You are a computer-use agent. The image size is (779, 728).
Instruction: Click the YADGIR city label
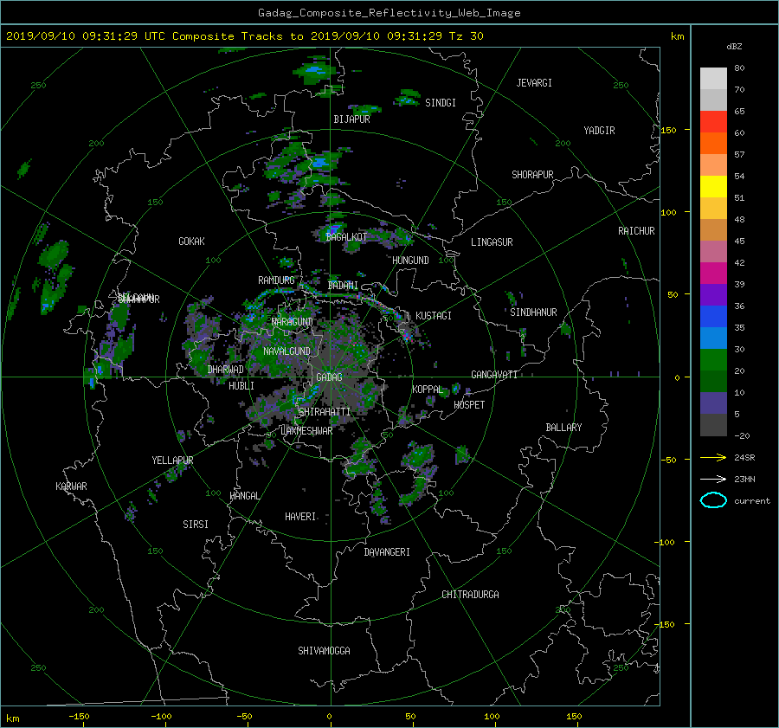click(x=599, y=131)
